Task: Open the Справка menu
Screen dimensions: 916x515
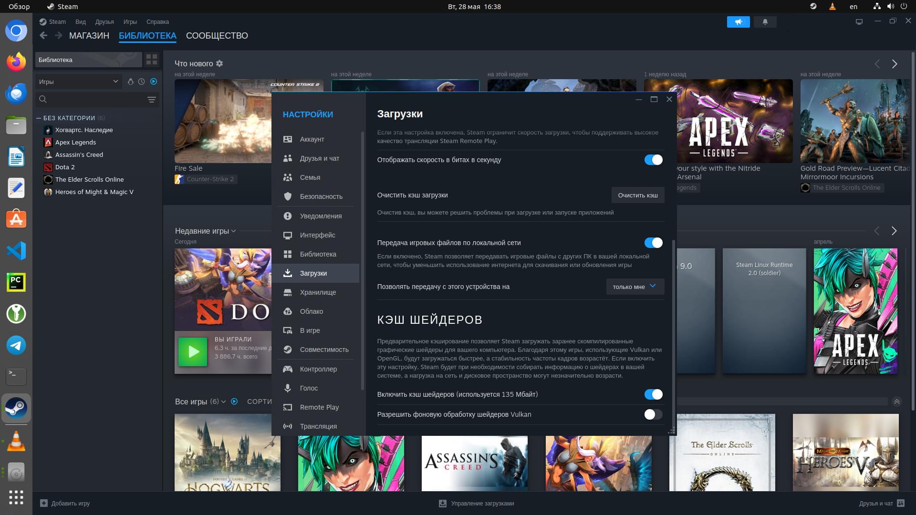Action: (157, 22)
